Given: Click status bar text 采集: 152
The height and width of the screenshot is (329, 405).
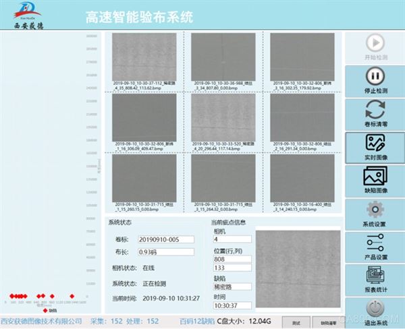Looking at the screenshot, I should point(107,321).
